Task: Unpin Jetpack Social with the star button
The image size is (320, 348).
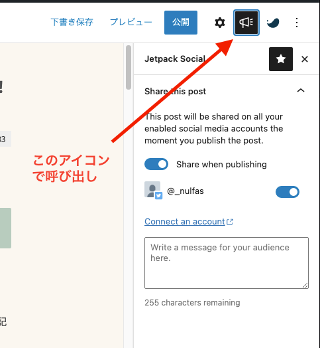Action: [x=281, y=59]
